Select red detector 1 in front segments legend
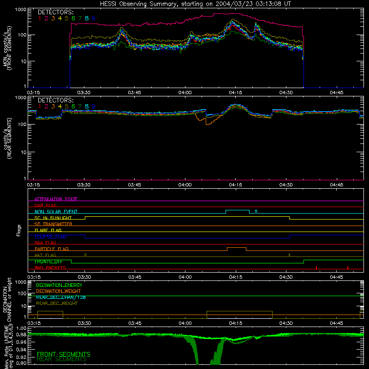 [40, 18]
